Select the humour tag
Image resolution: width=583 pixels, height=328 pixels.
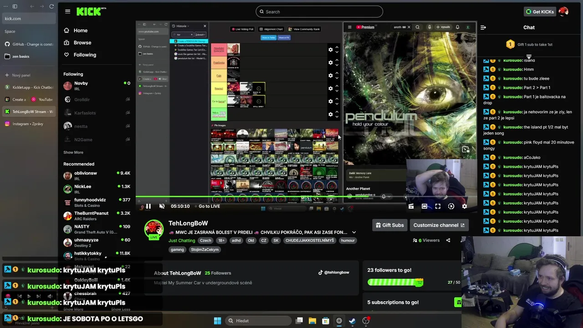click(348, 241)
